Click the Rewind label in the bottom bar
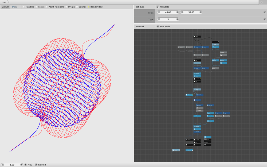This screenshot has width=267, height=167. (42, 165)
